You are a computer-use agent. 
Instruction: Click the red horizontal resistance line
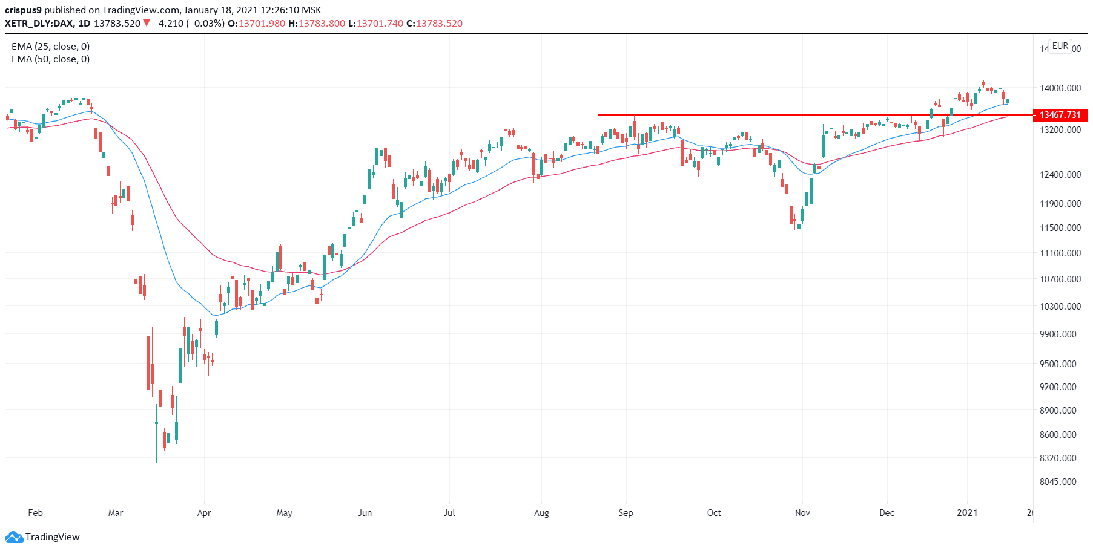(815, 114)
